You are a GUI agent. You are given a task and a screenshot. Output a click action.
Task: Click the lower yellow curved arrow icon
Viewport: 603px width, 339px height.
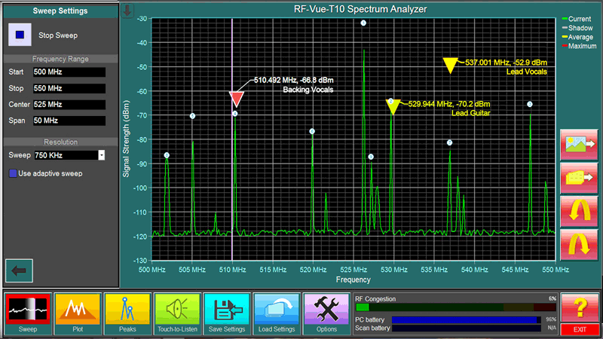coord(579,244)
